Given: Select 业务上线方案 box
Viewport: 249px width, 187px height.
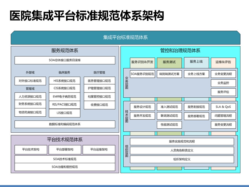Looking at the screenshot, I should click(x=196, y=74).
